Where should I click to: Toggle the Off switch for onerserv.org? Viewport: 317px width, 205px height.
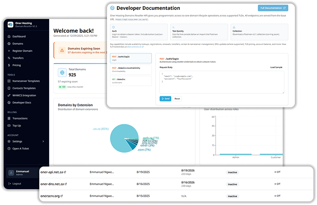pos(276,196)
